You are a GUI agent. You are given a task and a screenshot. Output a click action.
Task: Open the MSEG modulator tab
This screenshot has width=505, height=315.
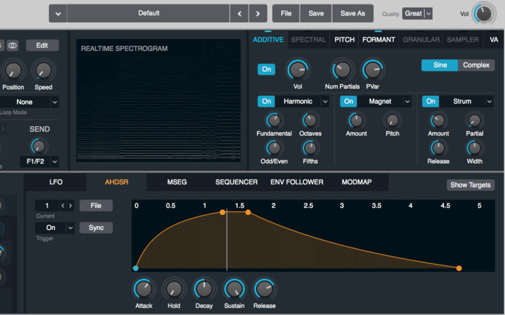click(177, 182)
